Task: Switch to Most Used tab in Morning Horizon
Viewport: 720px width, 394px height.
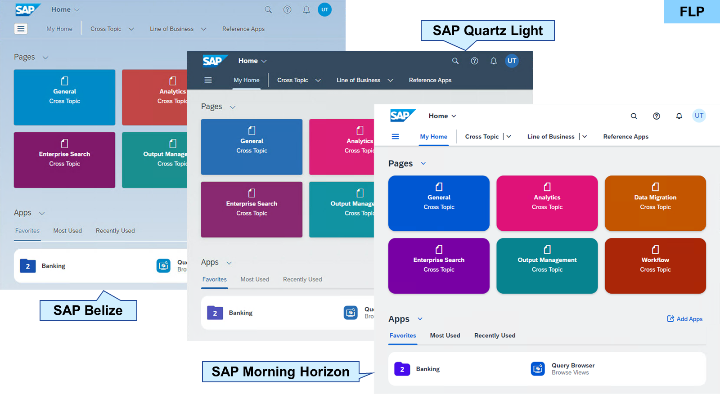Action: pos(445,336)
